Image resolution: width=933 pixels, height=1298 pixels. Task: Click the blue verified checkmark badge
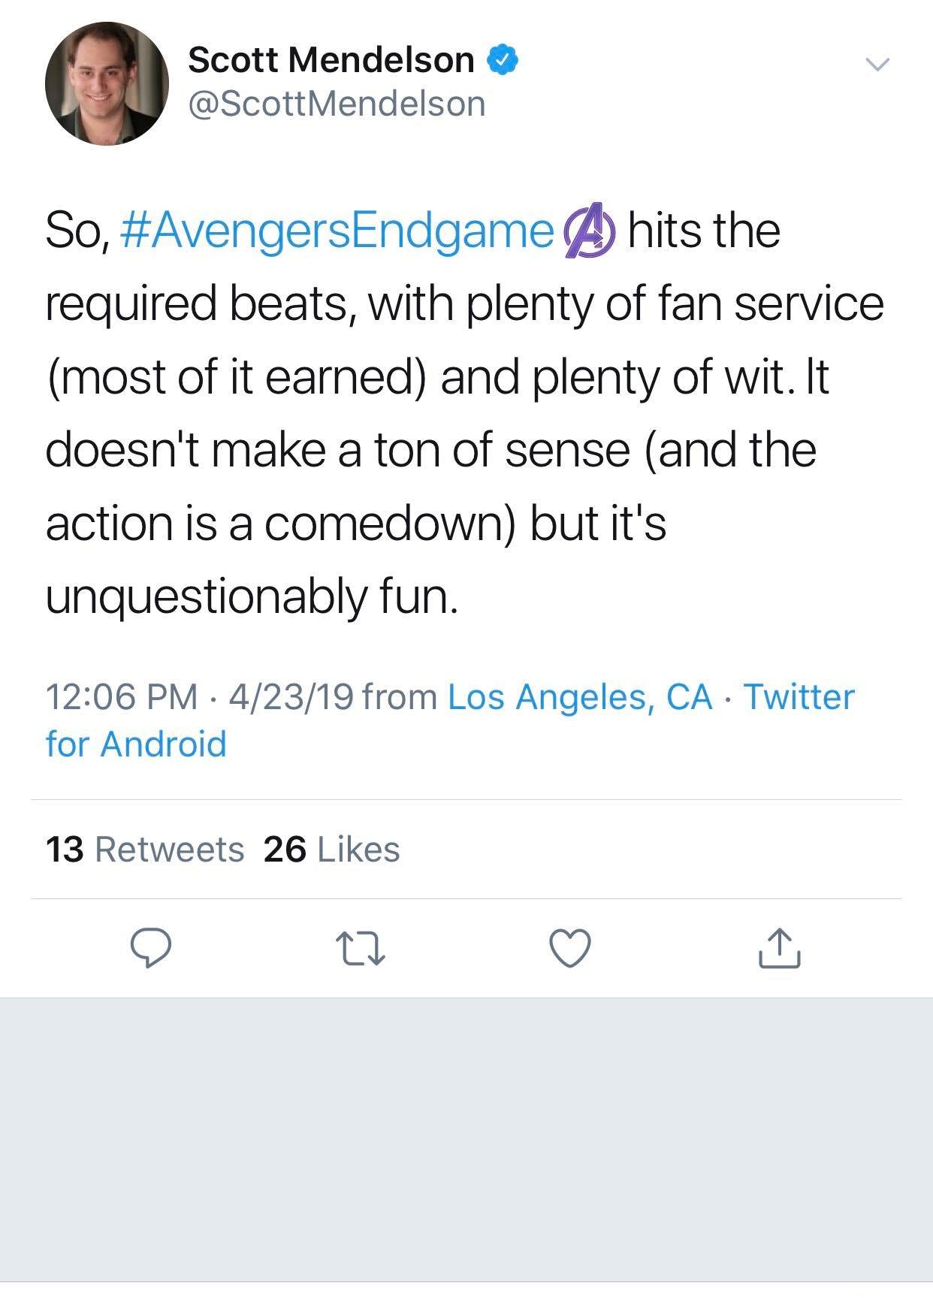click(x=503, y=59)
